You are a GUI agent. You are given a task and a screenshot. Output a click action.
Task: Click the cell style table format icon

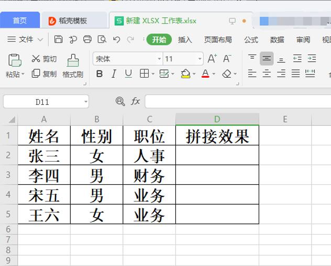pos(164,73)
